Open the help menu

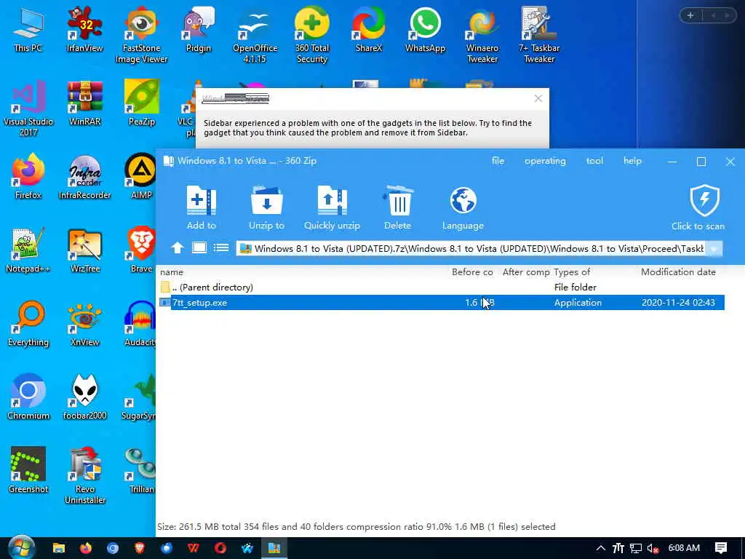(632, 161)
